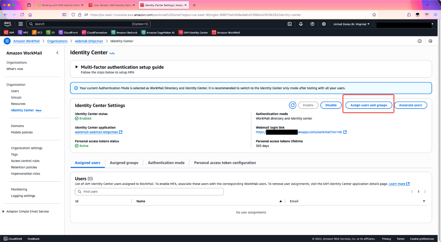The width and height of the screenshot is (441, 242).
Task: Open the account menu dropdown arrow
Action: [x=432, y=24]
